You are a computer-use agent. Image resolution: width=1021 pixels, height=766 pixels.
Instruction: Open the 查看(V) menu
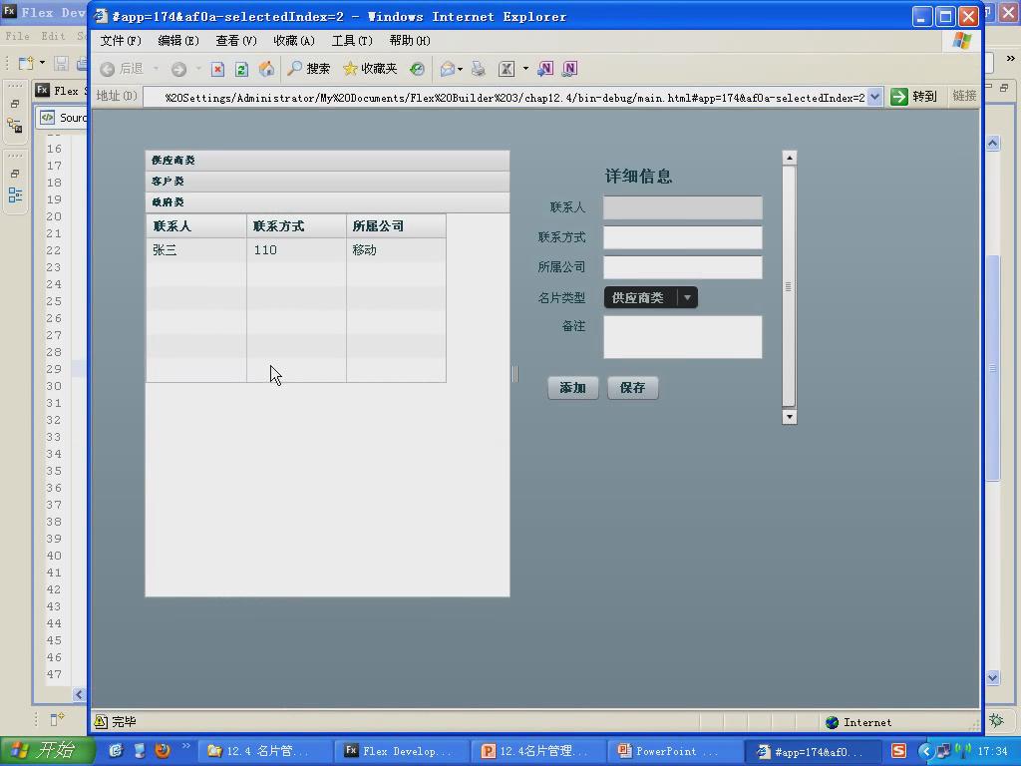tap(236, 40)
